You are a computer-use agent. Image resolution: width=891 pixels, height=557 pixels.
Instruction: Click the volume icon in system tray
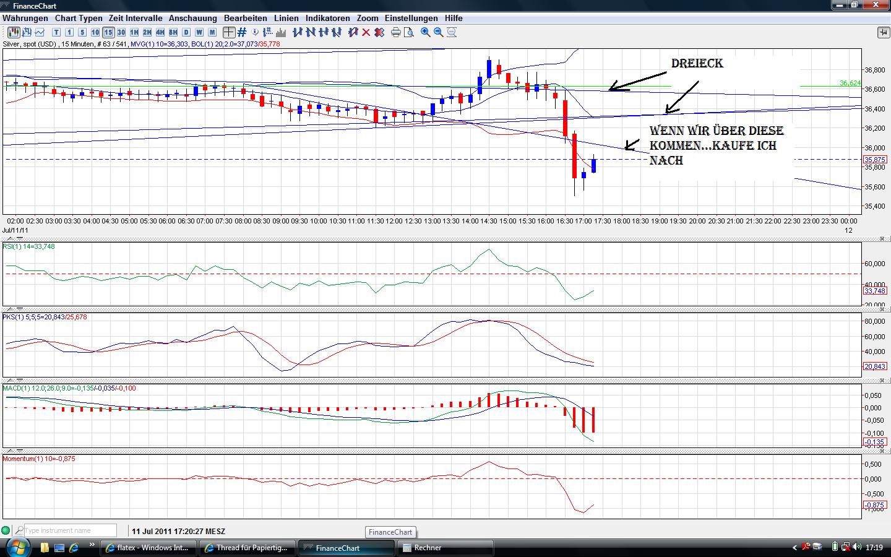click(x=857, y=547)
